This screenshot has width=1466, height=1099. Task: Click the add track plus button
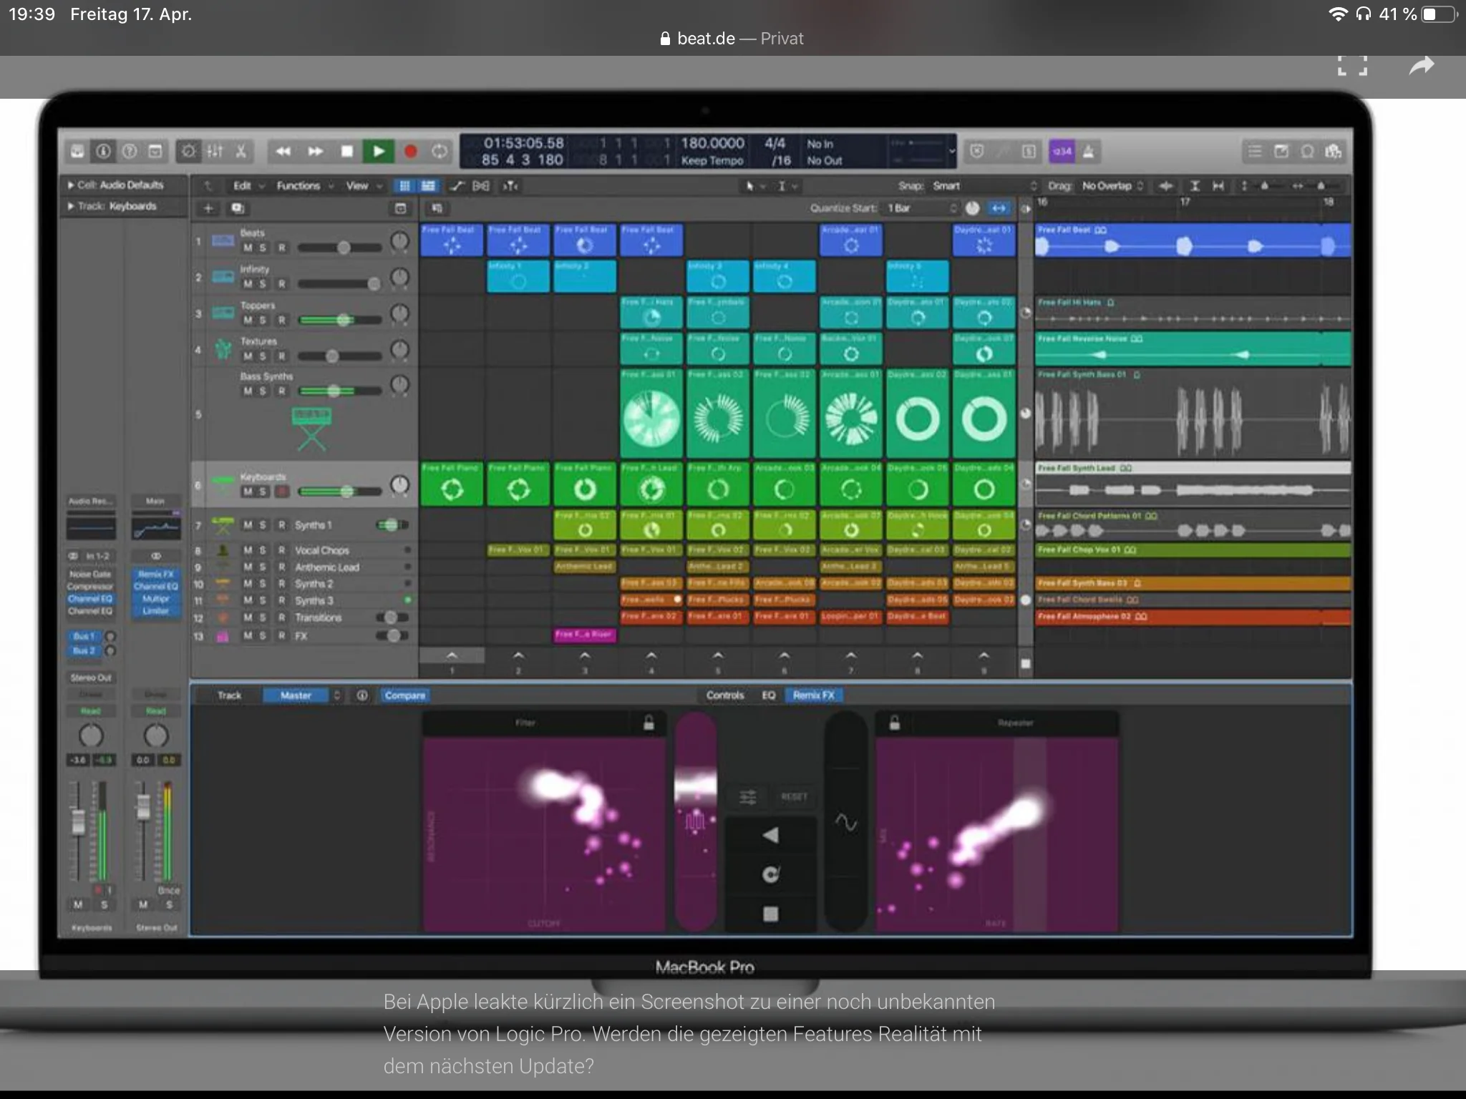[x=208, y=208]
